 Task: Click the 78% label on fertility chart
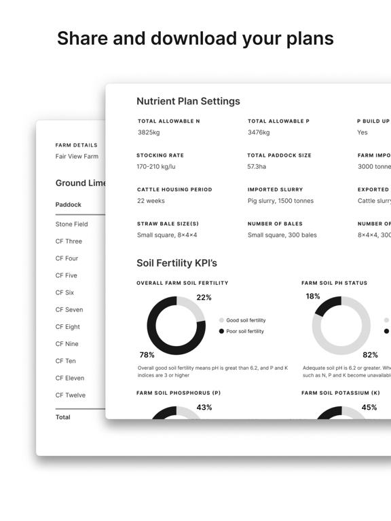(x=147, y=355)
